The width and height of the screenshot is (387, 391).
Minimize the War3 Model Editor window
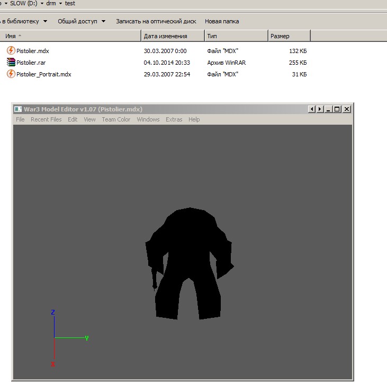(x=329, y=109)
